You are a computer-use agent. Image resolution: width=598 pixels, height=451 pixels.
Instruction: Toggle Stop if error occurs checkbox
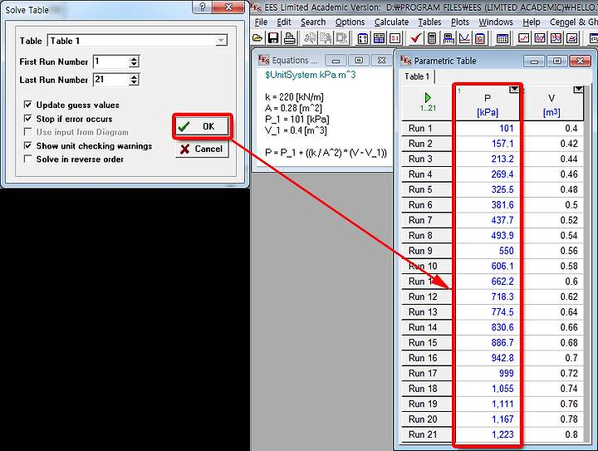click(x=28, y=119)
